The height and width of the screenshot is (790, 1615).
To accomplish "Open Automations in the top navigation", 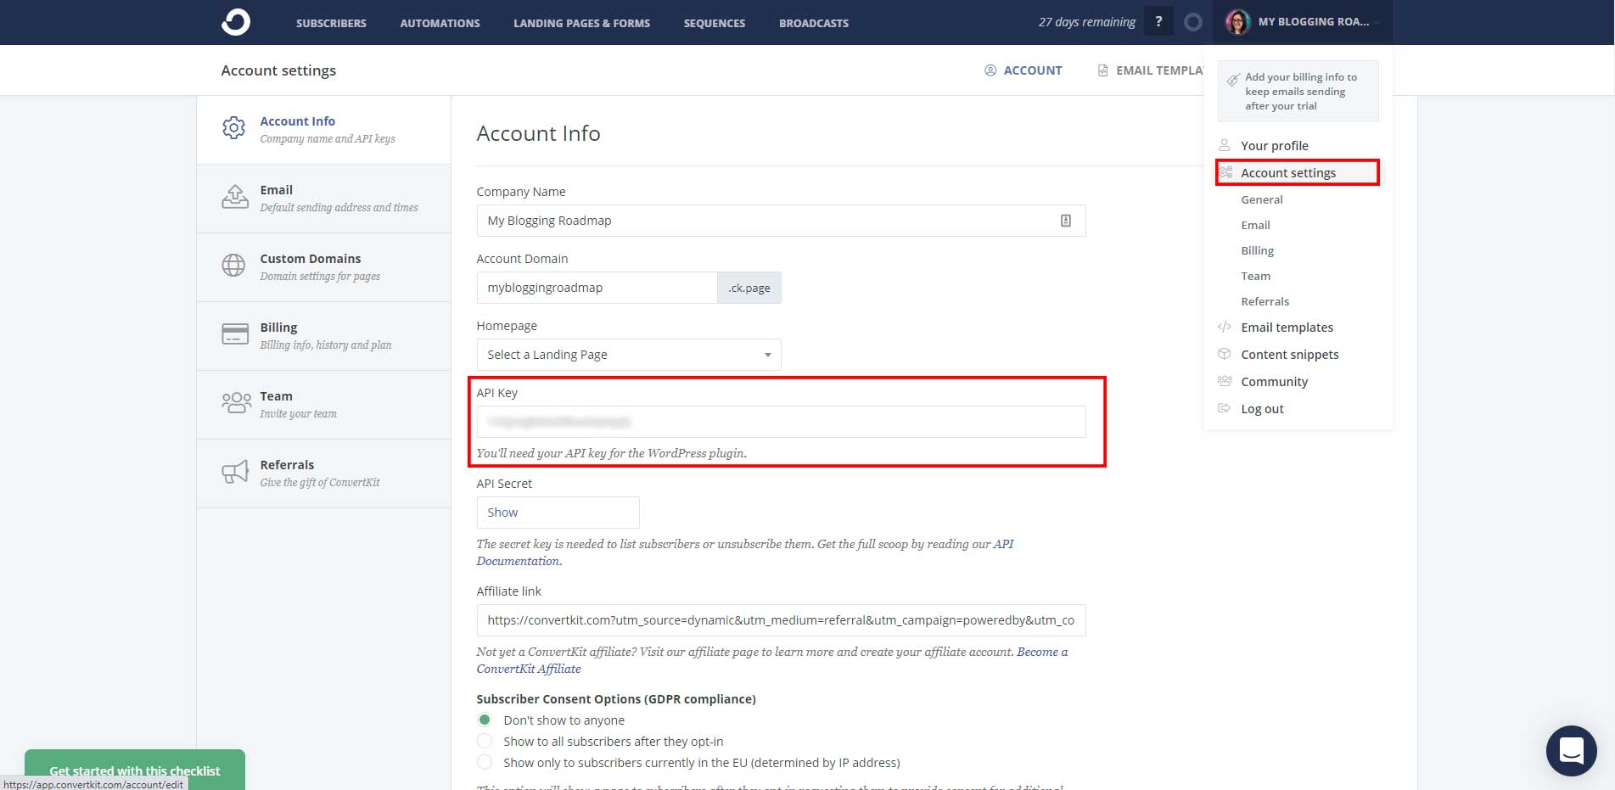I will coord(440,23).
